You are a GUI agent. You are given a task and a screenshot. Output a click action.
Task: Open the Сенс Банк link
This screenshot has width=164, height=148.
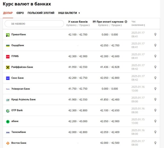tap(17, 78)
